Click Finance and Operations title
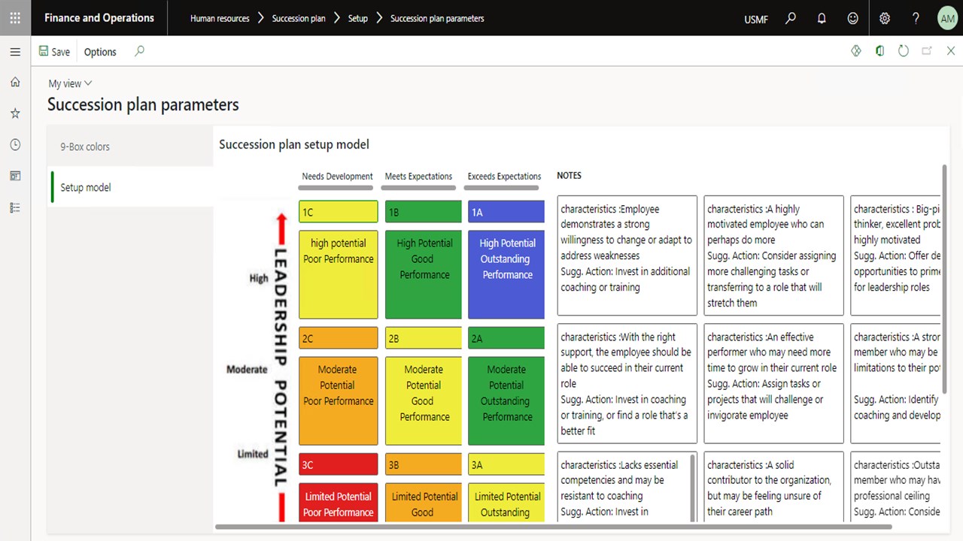 (x=99, y=18)
